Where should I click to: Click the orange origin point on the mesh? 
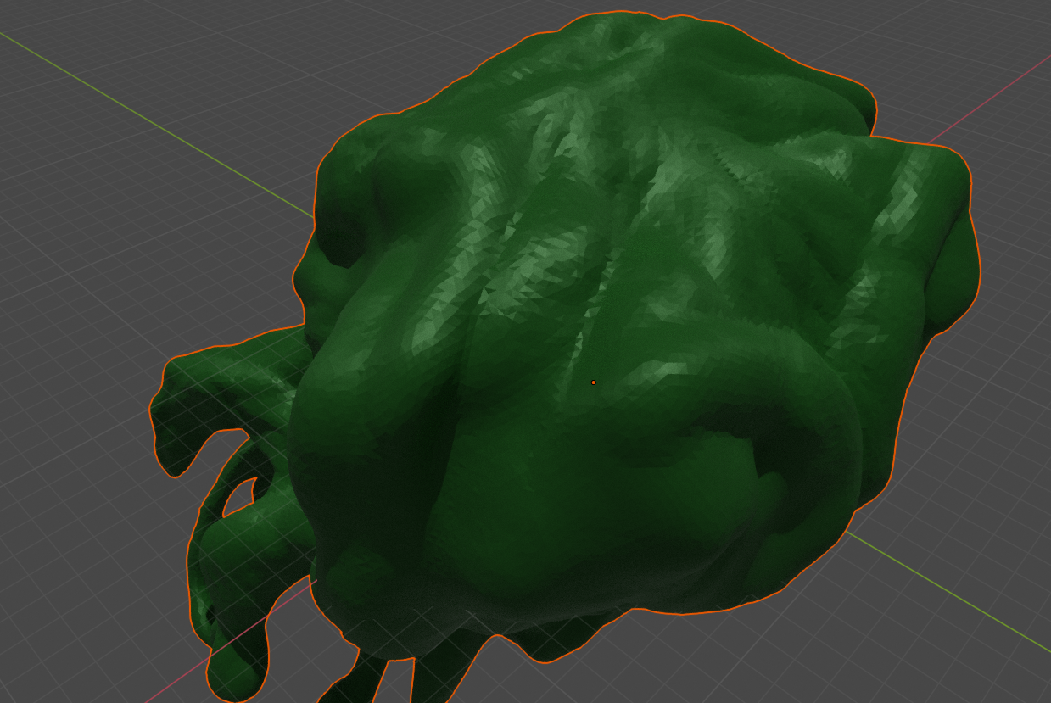(x=593, y=382)
